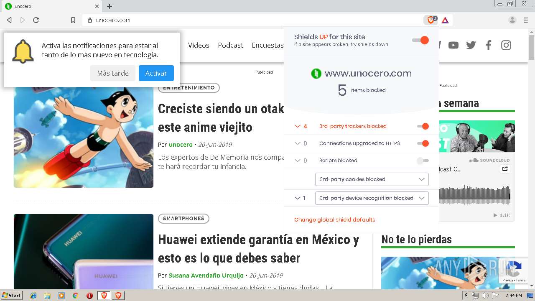The width and height of the screenshot is (535, 301).
Task: Open the podcast hosts thumbnail
Action: 477,136
